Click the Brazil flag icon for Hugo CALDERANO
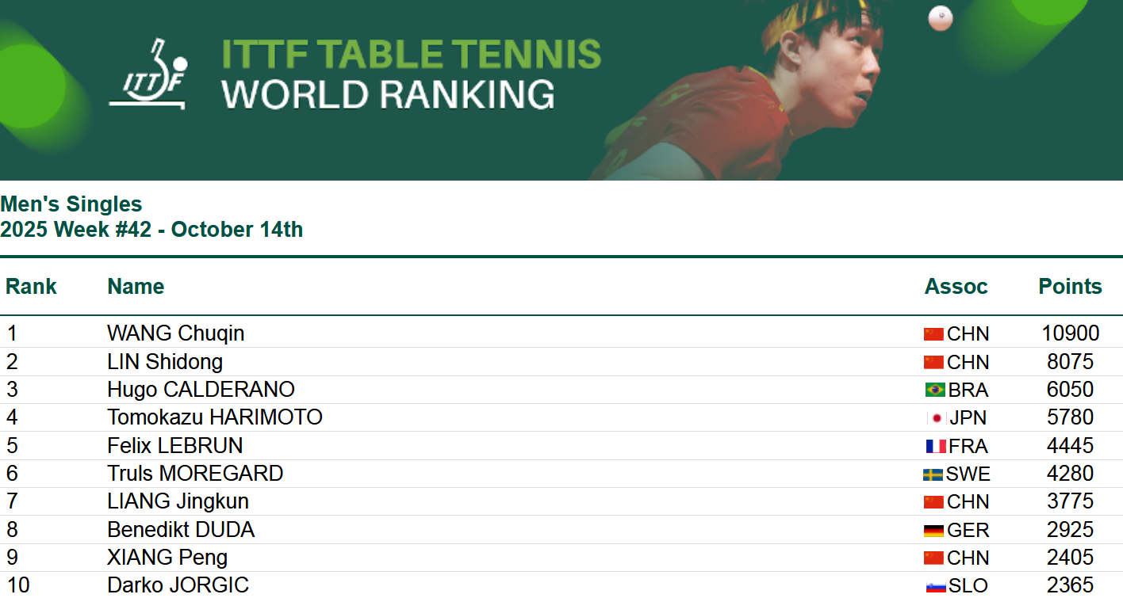Image resolution: width=1123 pixels, height=598 pixels. tap(935, 390)
